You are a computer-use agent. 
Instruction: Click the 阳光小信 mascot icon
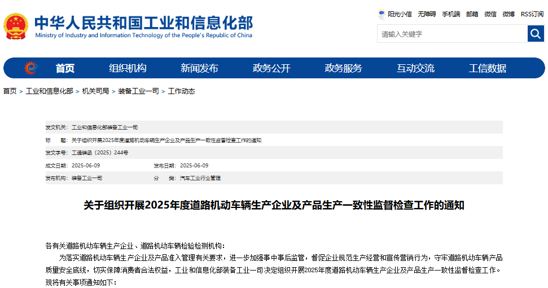tap(382, 14)
